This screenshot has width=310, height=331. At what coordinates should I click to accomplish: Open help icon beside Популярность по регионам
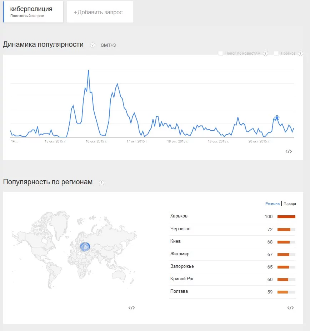pyautogui.click(x=102, y=183)
